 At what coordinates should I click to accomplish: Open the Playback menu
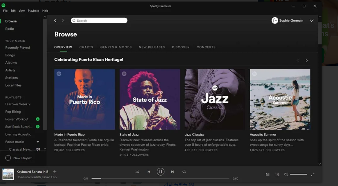coord(33,11)
